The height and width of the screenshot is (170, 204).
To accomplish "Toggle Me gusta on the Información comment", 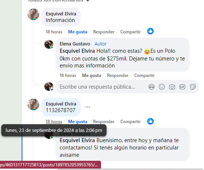I will pos(78,32).
